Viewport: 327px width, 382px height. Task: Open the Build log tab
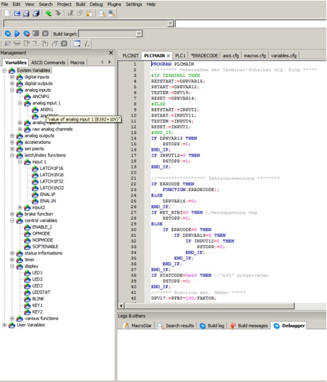tap(212, 326)
